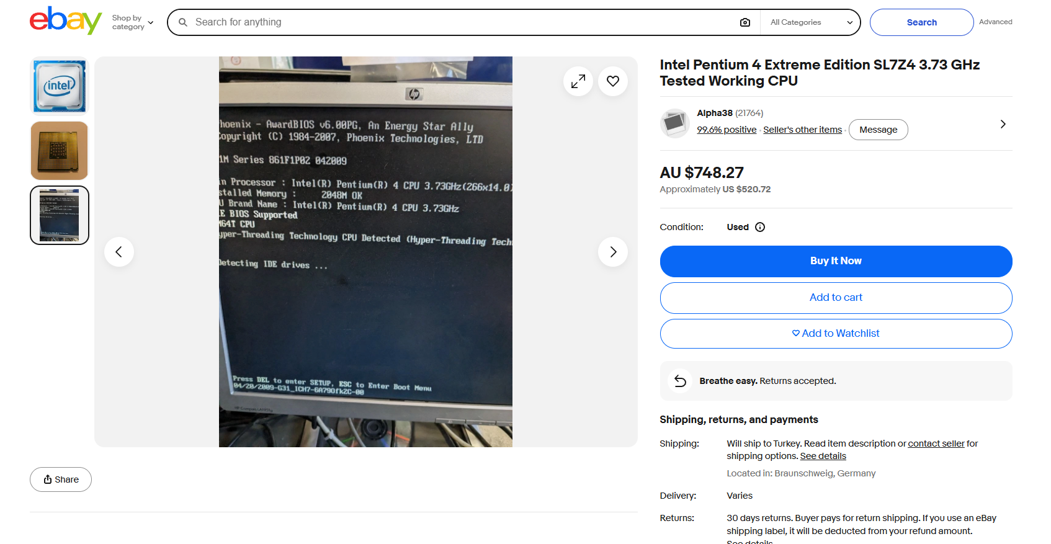
Task: Click the Located in Braunschweig, Germany text
Action: [802, 473]
